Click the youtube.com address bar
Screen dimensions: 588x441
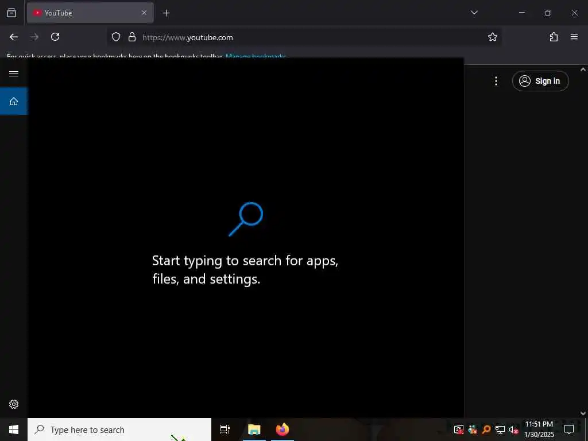pos(304,37)
